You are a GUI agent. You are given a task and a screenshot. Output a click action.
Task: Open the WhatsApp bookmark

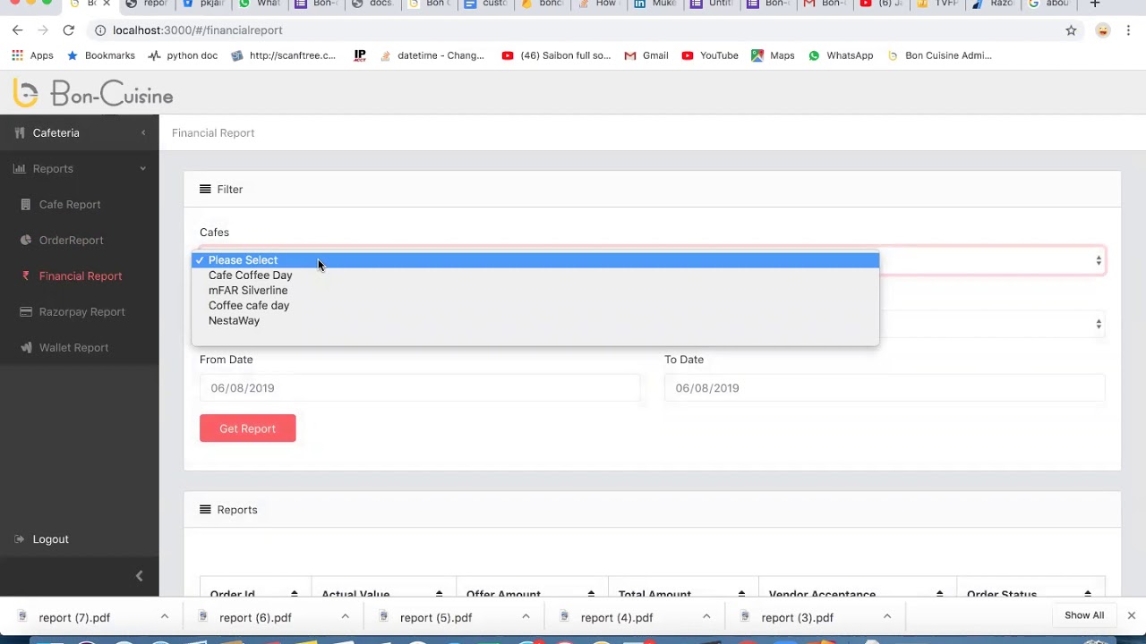[x=841, y=55]
